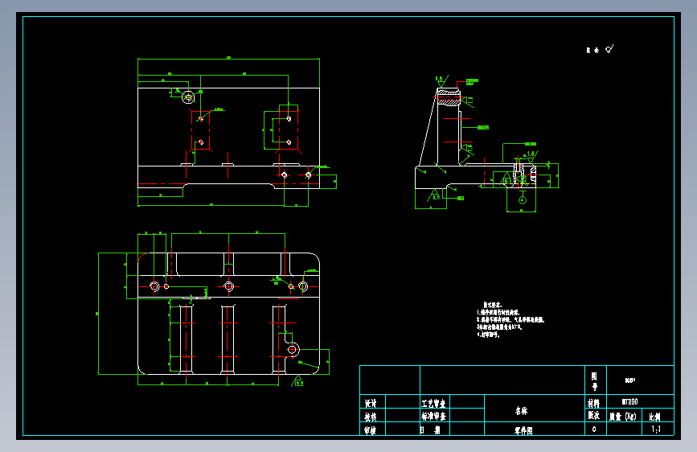Select the 1:1 scale value

pos(656,429)
